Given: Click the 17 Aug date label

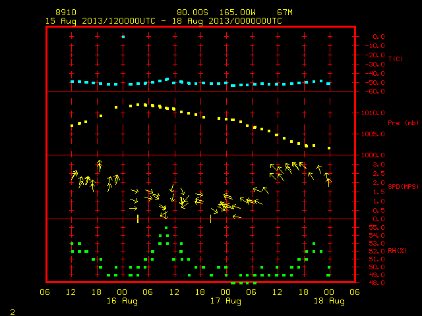Looking at the screenshot, I should [226, 301].
